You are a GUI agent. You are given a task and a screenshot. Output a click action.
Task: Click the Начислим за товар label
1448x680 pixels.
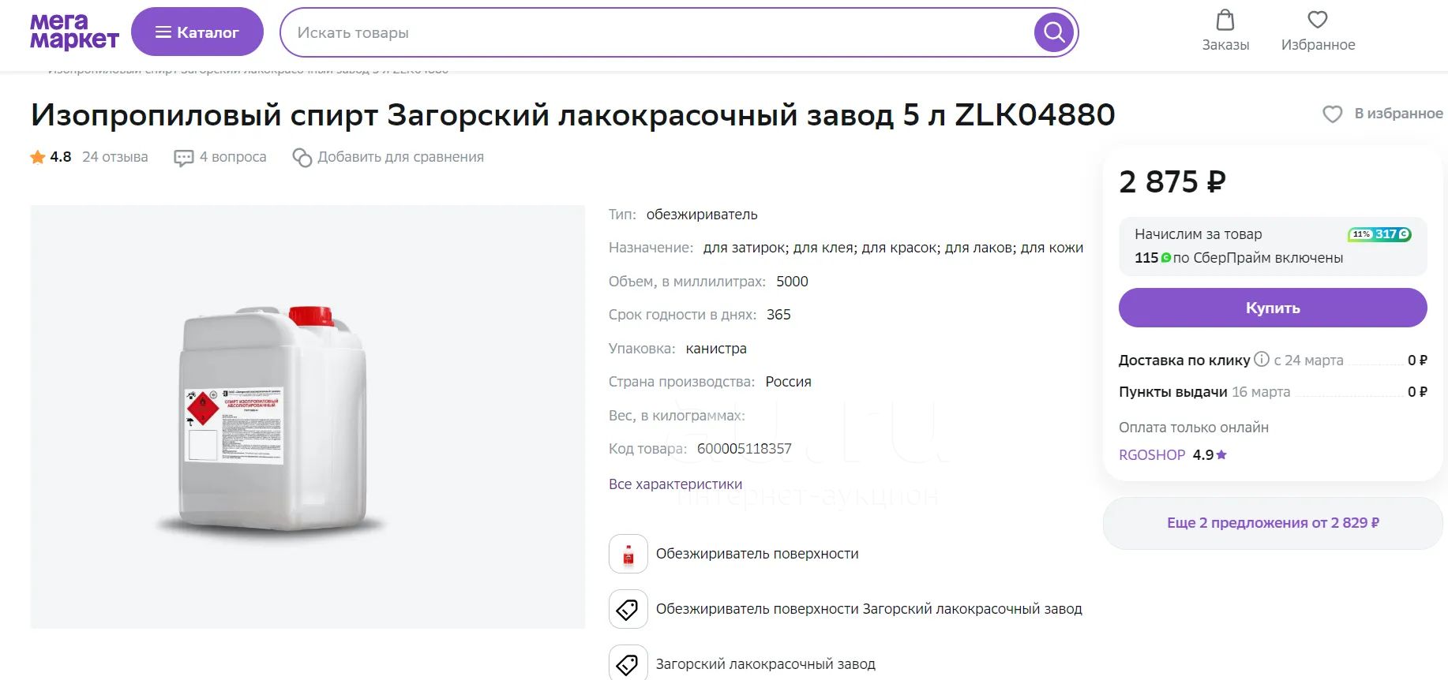1199,234
